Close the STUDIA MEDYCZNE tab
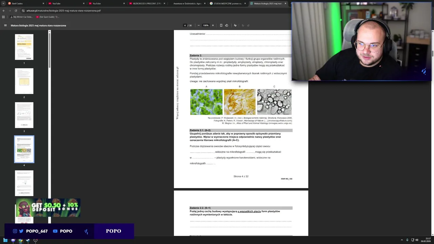Image resolution: width=434 pixels, height=244 pixels. pyautogui.click(x=245, y=3)
